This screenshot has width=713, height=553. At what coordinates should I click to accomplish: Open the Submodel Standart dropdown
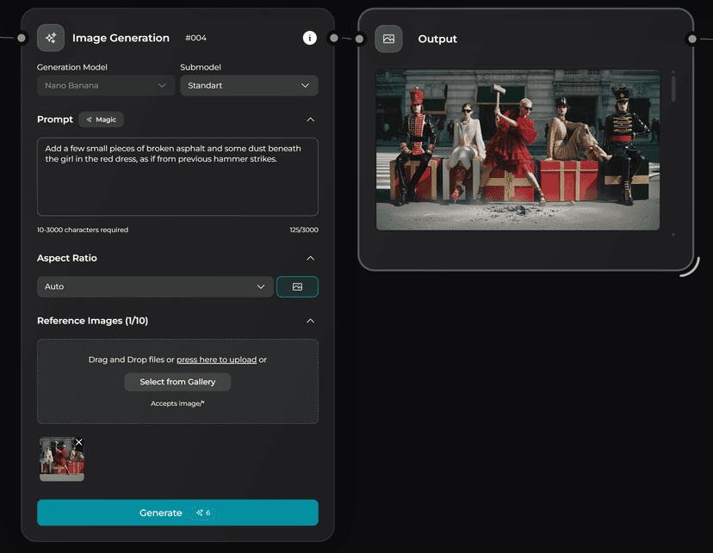coord(249,85)
